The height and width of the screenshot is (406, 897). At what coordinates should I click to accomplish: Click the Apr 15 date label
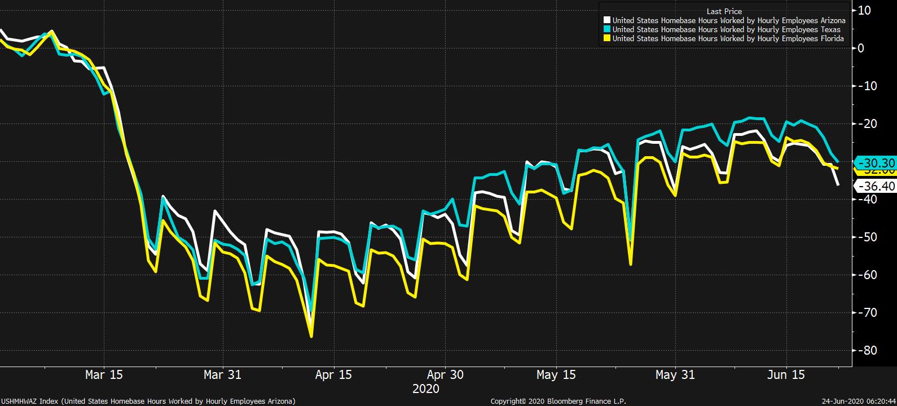click(x=333, y=375)
